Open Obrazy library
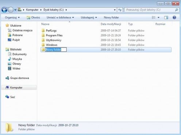Viewport: 181px width, 135px height. click(17, 64)
